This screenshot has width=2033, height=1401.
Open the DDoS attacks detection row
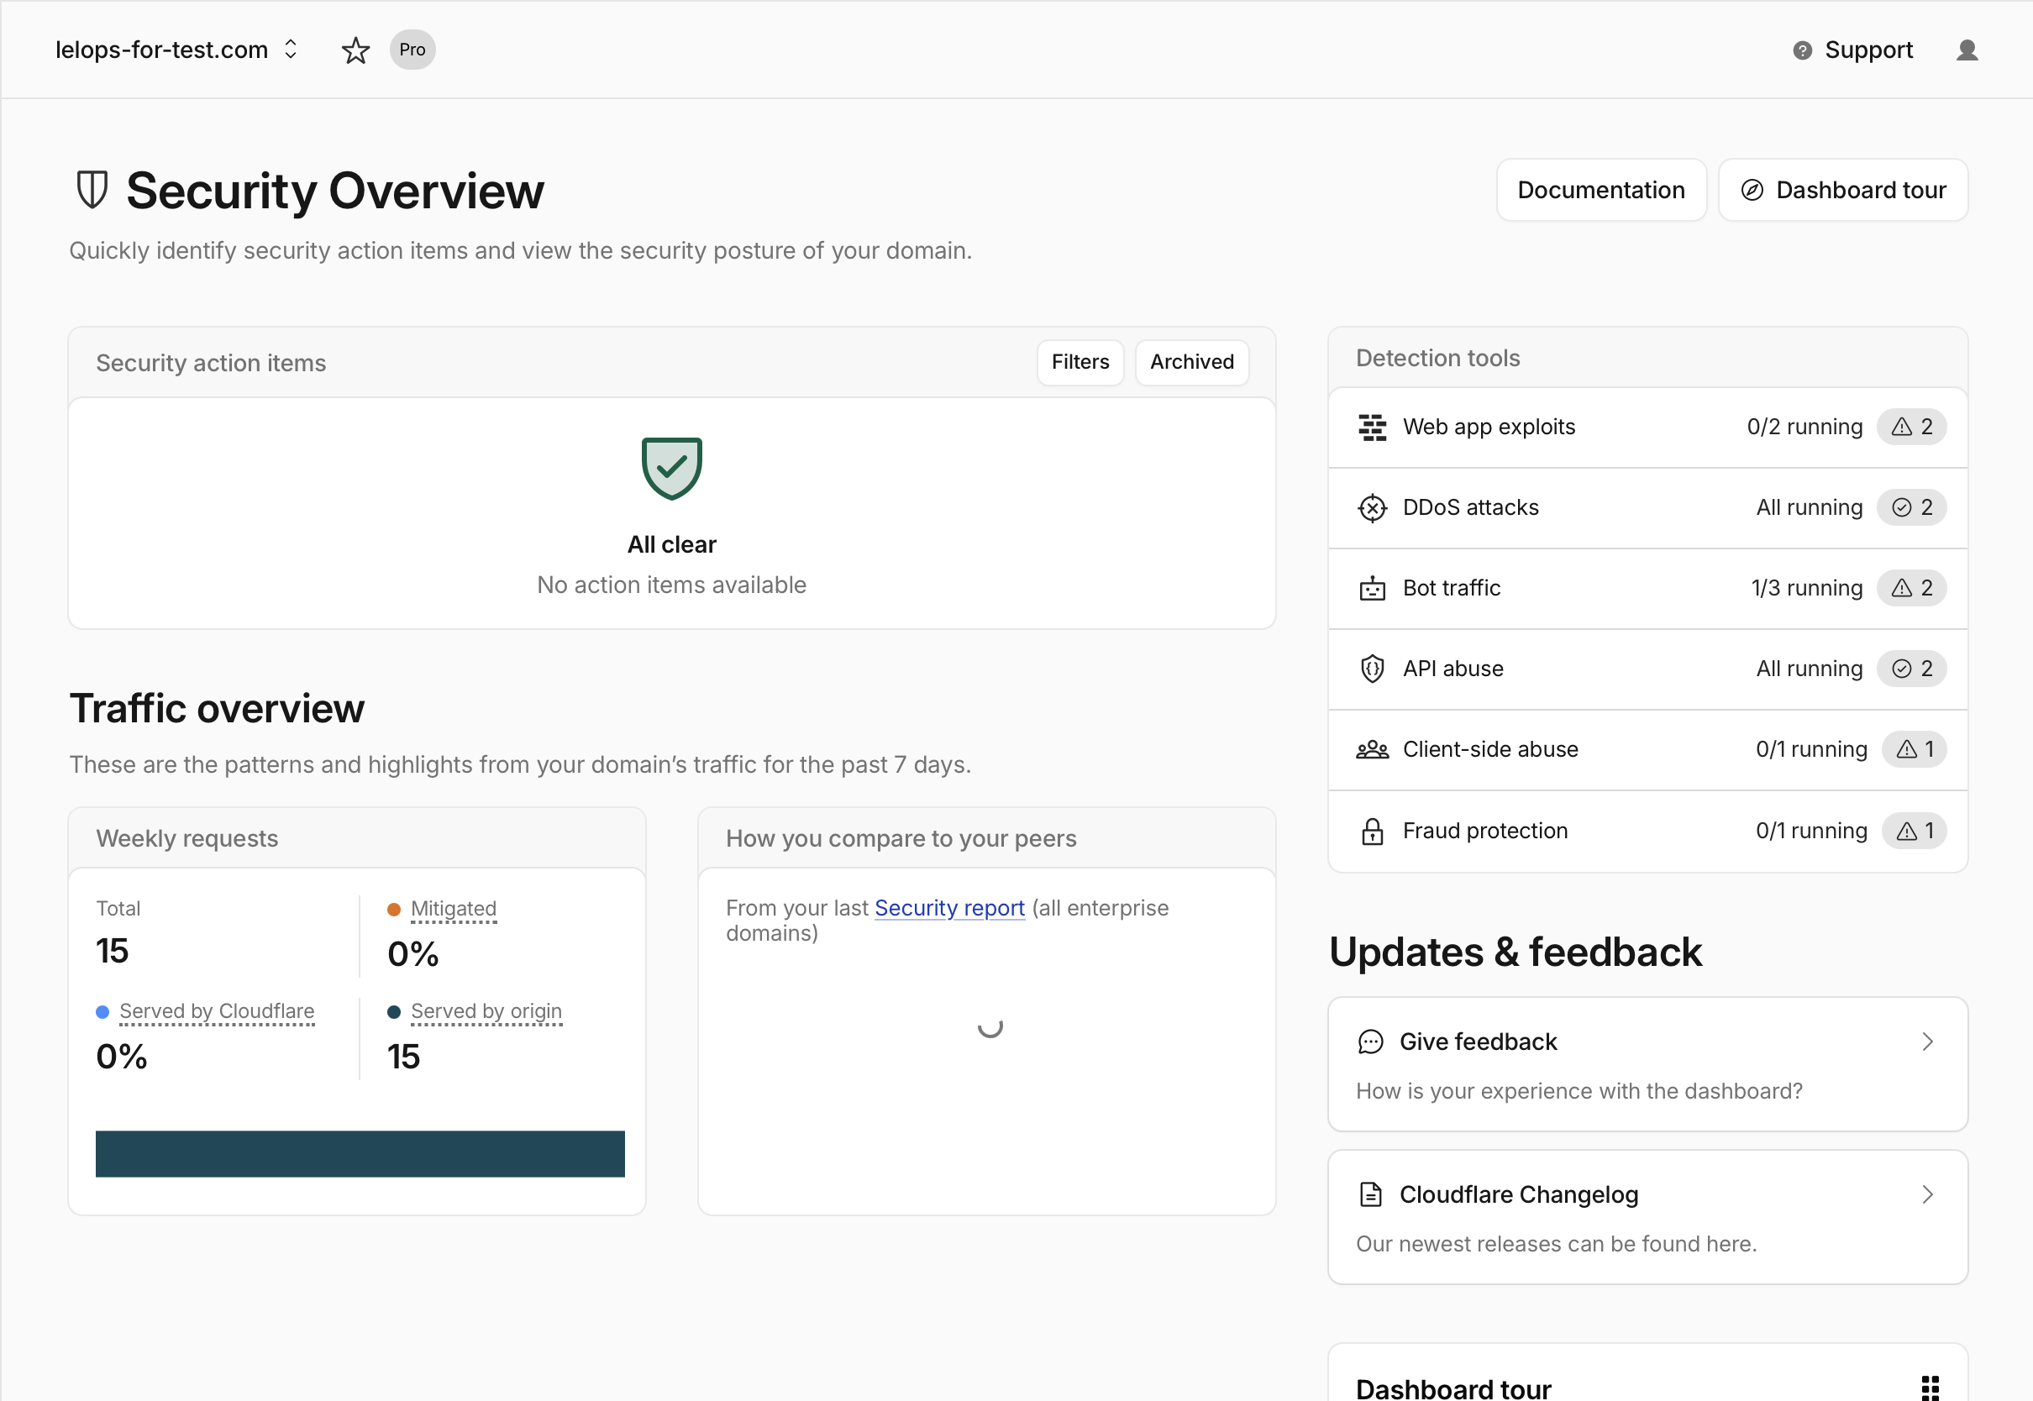(x=1647, y=508)
